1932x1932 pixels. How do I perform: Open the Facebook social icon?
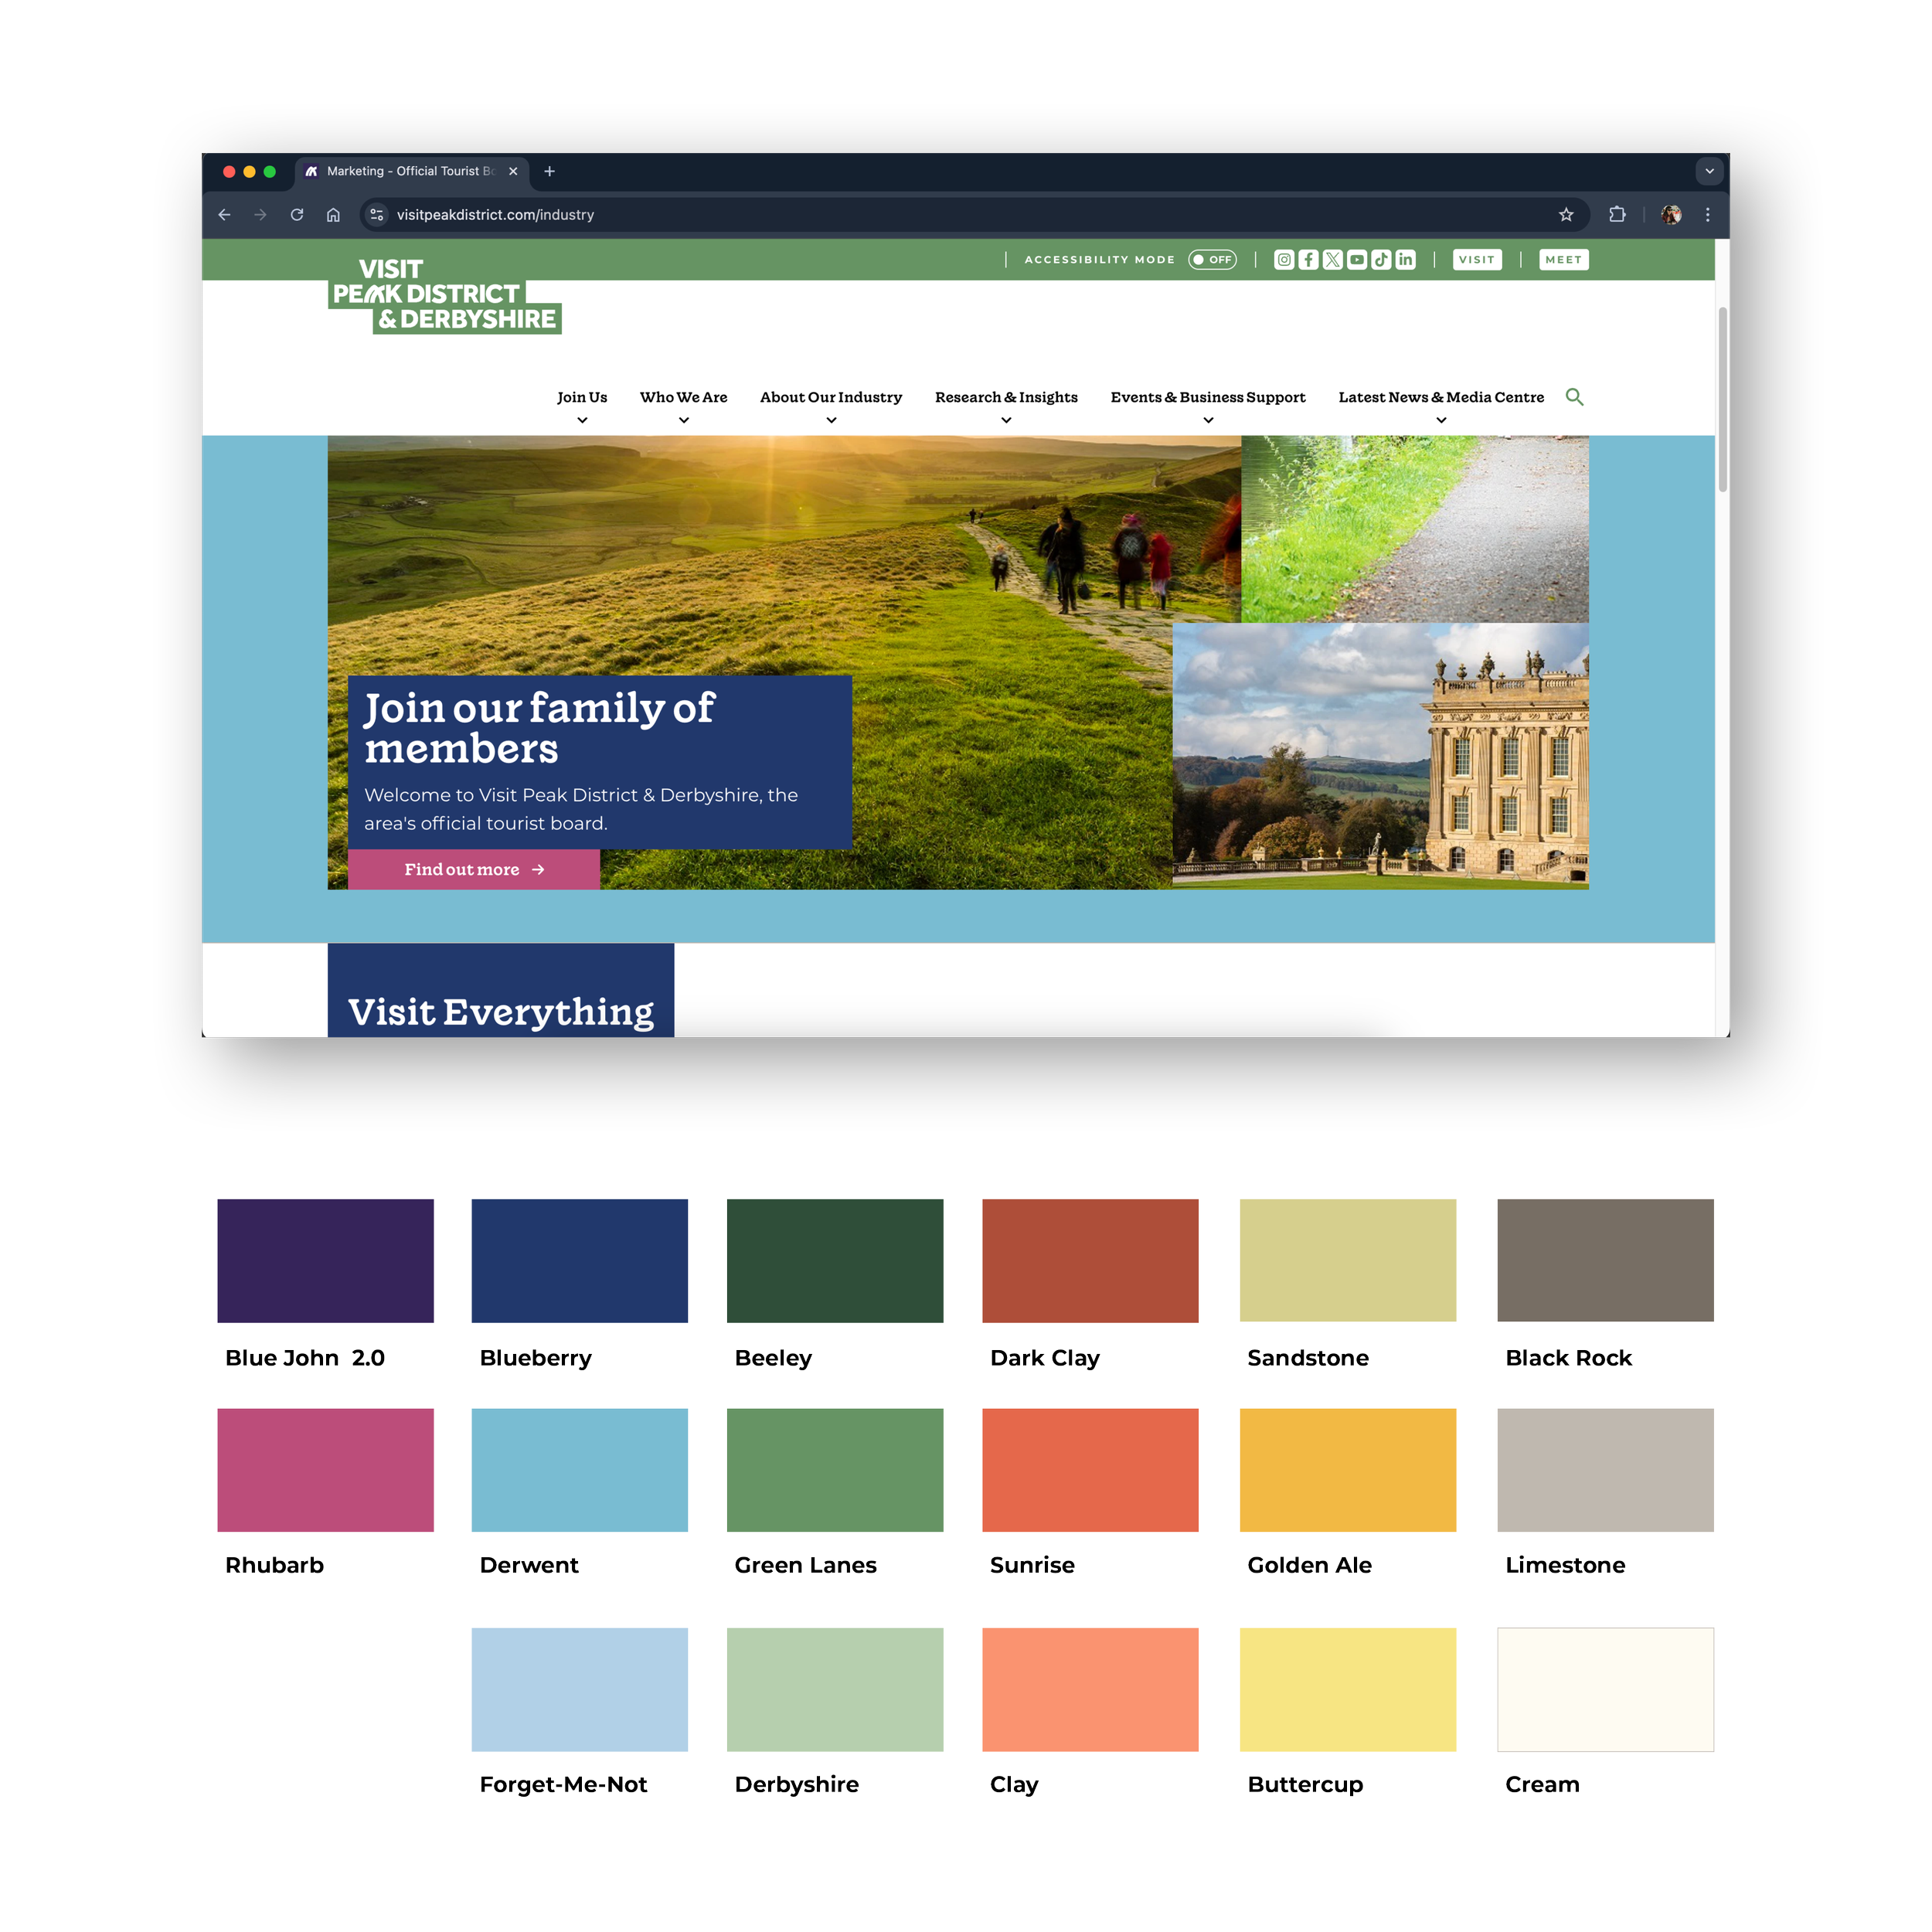[x=1308, y=260]
